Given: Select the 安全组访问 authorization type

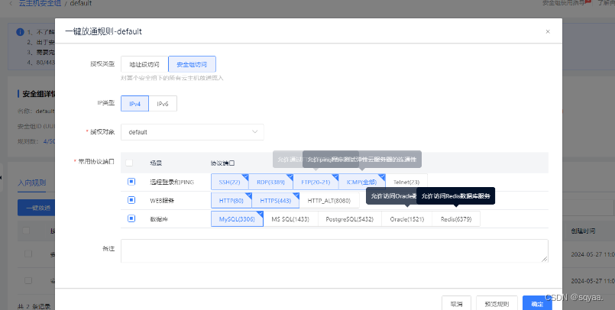Looking at the screenshot, I should [192, 64].
